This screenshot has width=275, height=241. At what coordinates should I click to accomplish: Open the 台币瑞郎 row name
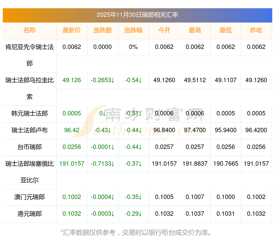pos(29,147)
